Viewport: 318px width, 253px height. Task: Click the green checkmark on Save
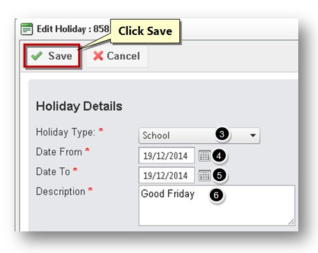tap(37, 56)
